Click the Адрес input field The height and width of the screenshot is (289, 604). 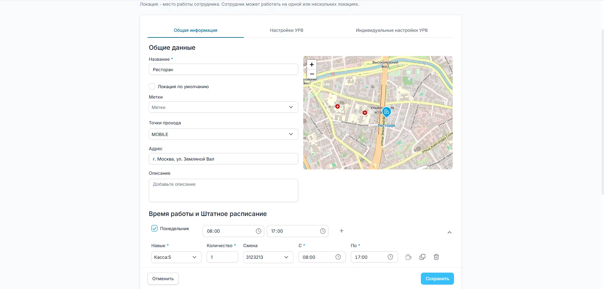tap(223, 159)
